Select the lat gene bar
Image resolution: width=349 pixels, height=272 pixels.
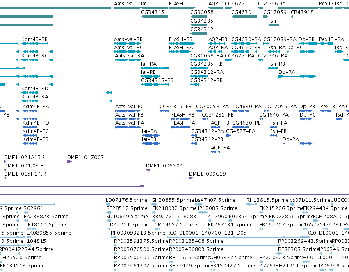(154, 8)
